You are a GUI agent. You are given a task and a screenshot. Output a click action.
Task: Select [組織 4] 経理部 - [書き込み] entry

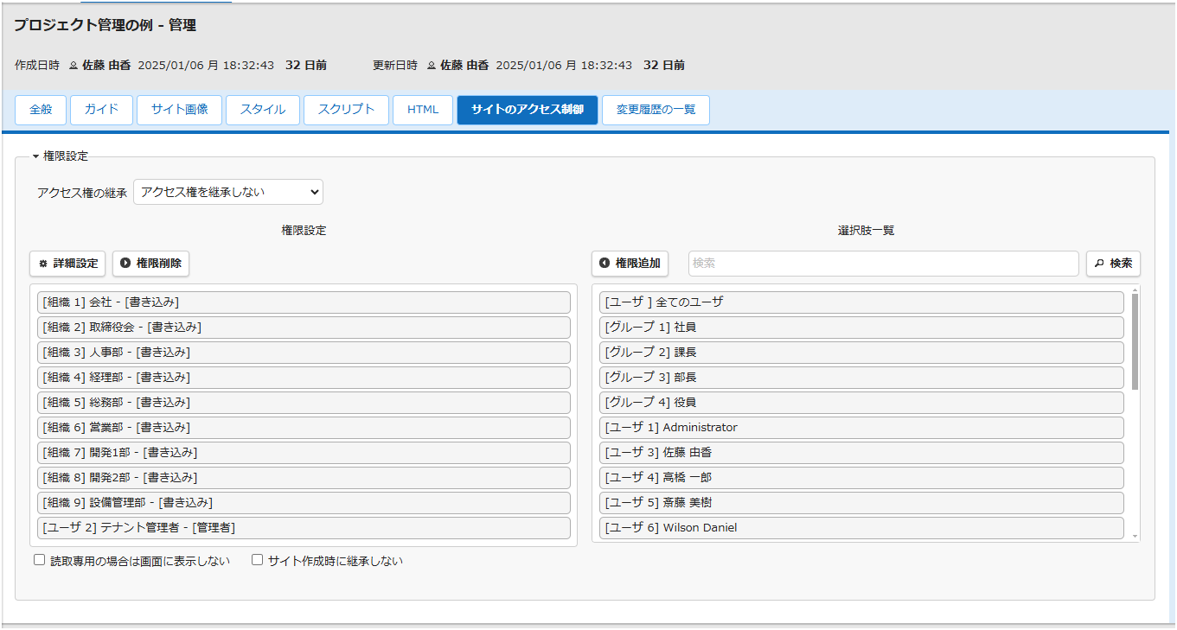click(x=304, y=377)
